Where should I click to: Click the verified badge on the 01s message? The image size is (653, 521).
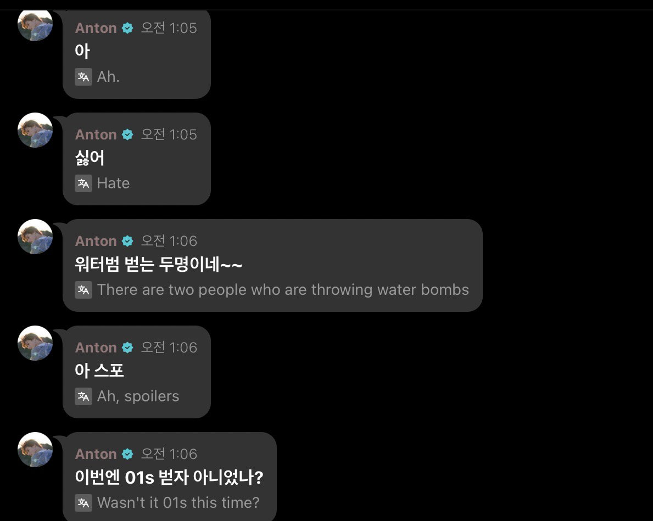click(127, 455)
